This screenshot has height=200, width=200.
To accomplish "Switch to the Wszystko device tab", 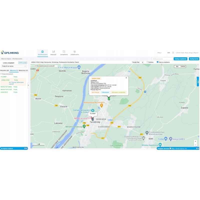I will point(4,70).
